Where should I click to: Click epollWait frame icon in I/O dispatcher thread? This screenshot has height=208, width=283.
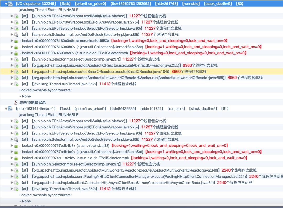pyautogui.click(x=16, y=16)
